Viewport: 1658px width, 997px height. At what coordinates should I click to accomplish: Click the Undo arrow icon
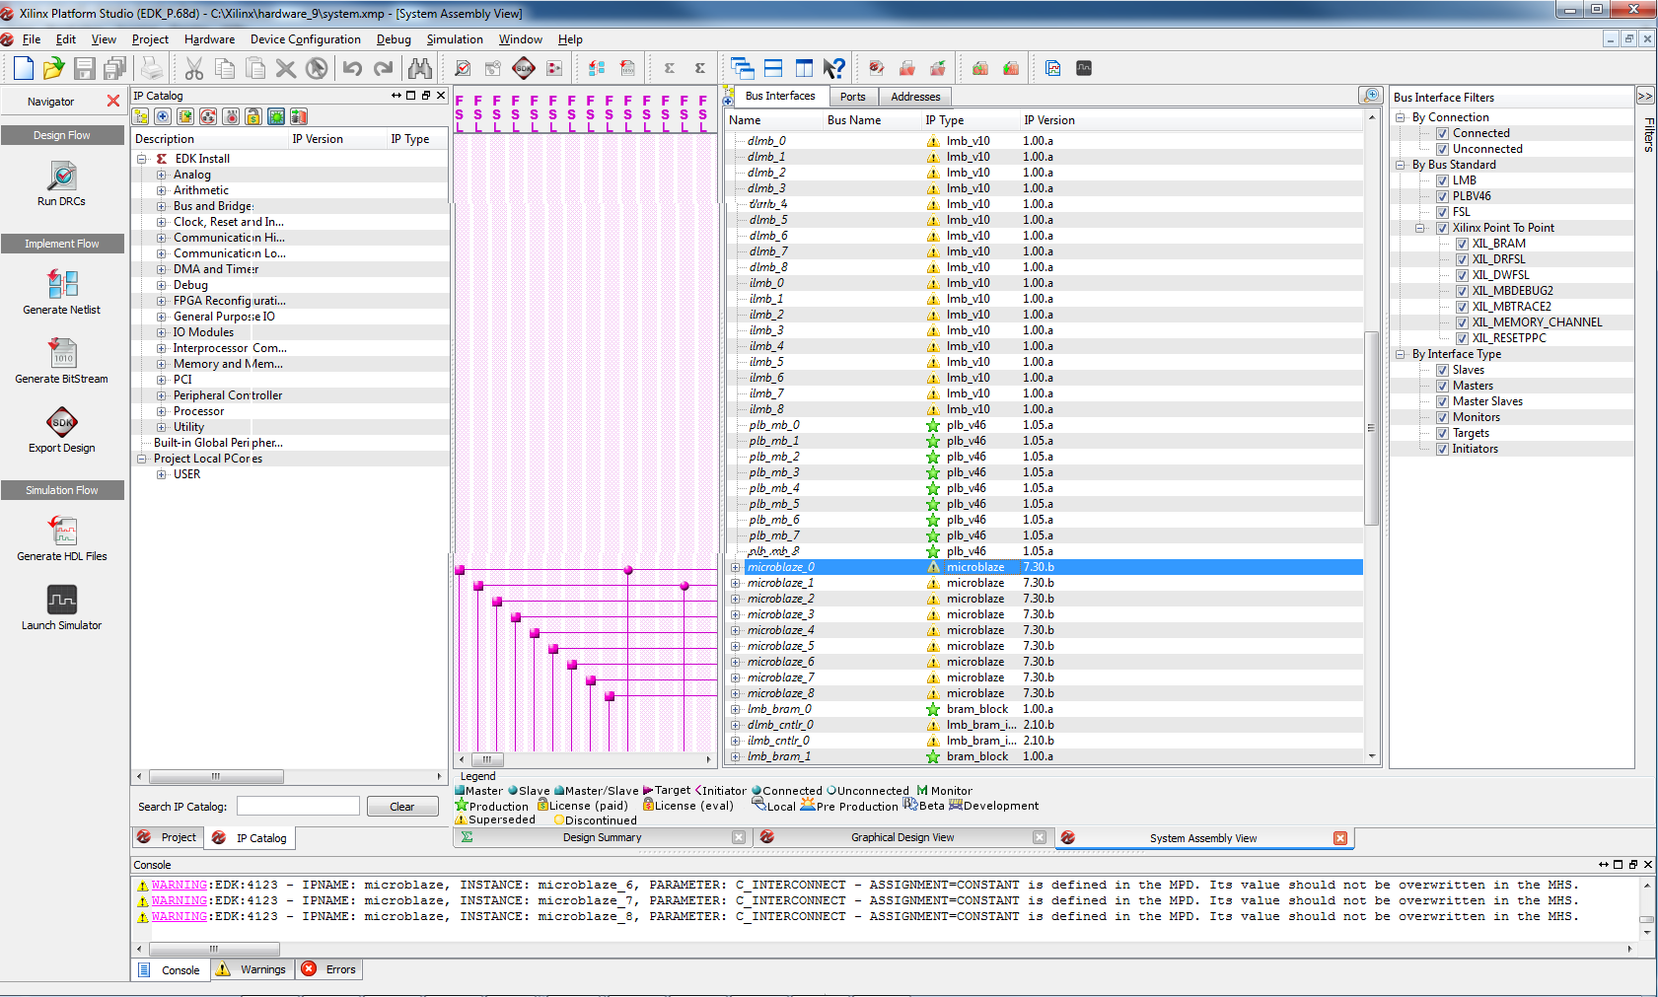point(352,68)
